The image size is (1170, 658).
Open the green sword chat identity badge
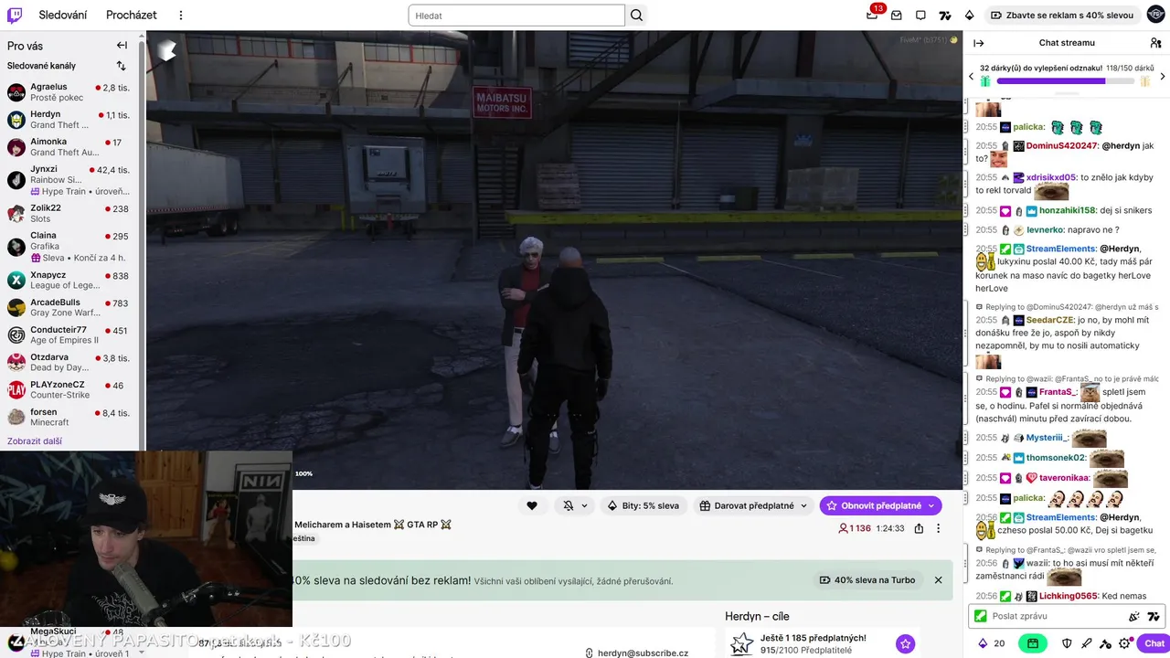tap(981, 616)
